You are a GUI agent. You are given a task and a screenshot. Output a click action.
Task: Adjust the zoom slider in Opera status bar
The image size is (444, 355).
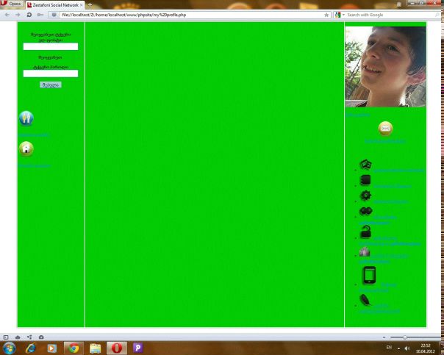(404, 337)
